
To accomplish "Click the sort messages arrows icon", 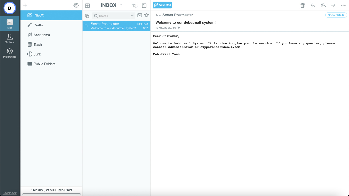I will pyautogui.click(x=135, y=5).
